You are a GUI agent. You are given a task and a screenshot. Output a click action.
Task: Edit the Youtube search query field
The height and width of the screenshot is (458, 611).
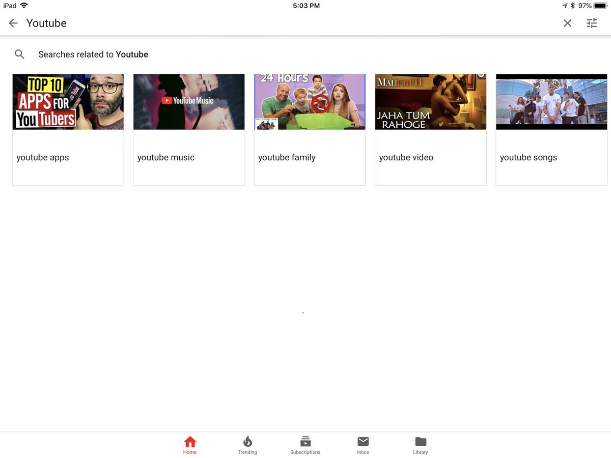click(290, 23)
